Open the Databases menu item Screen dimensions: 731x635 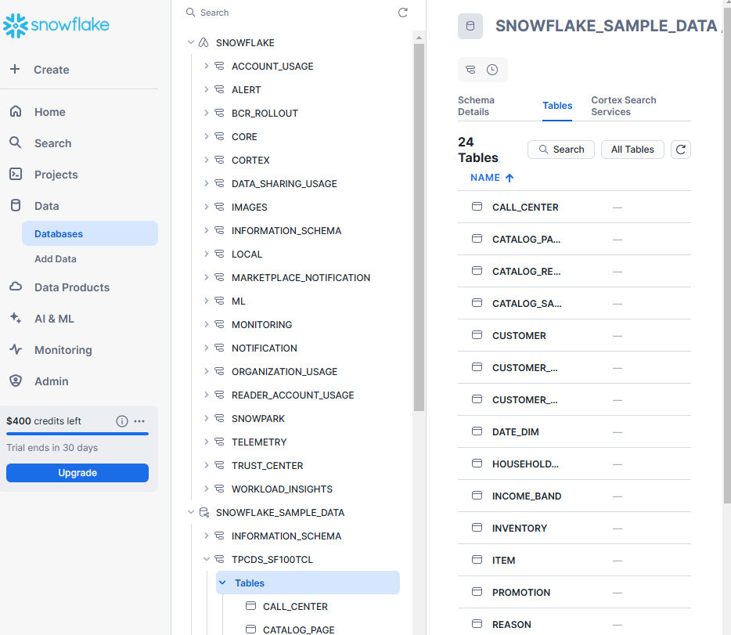[x=90, y=233]
